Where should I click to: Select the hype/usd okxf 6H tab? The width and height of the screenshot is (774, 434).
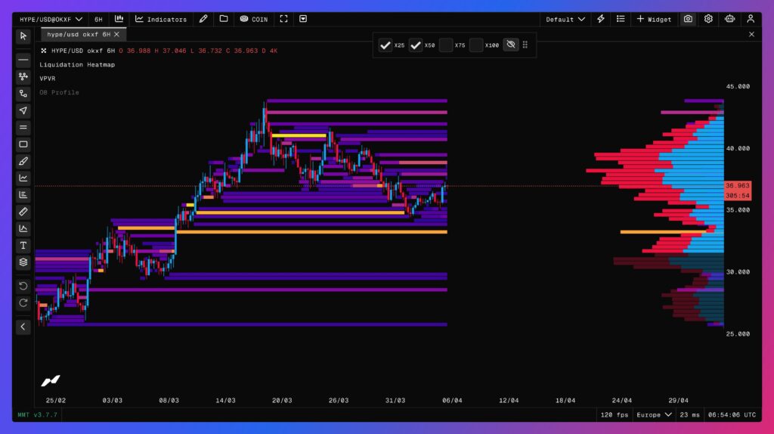point(79,34)
